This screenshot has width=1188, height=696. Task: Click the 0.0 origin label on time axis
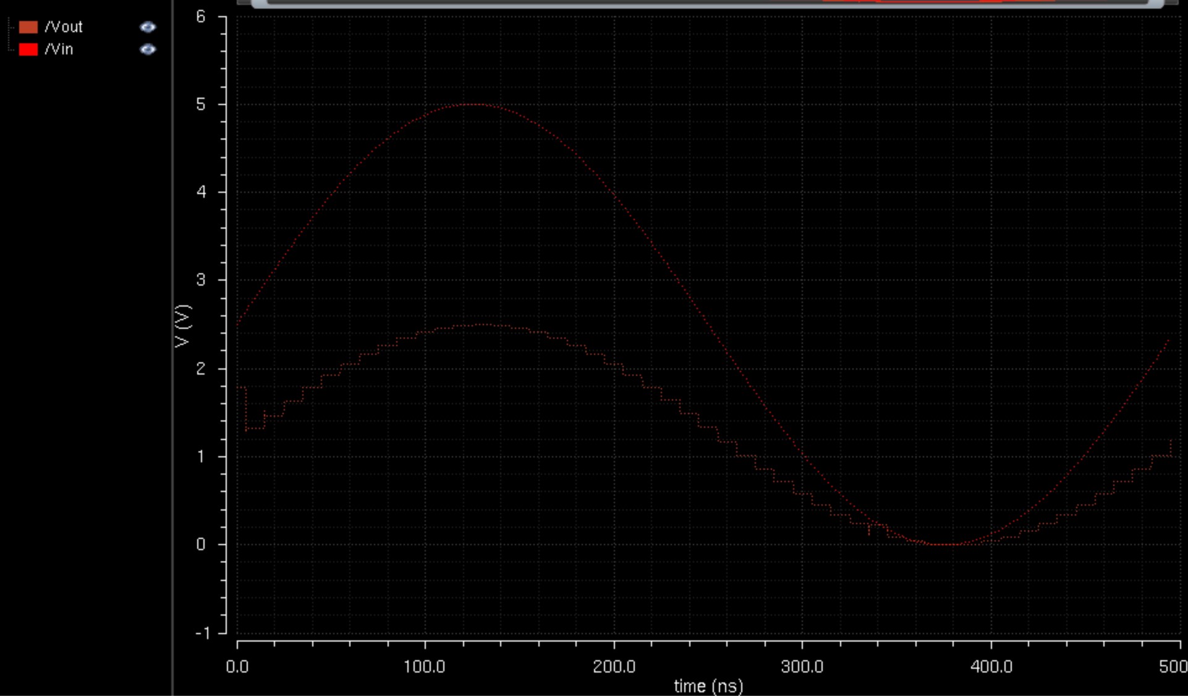[x=237, y=667]
